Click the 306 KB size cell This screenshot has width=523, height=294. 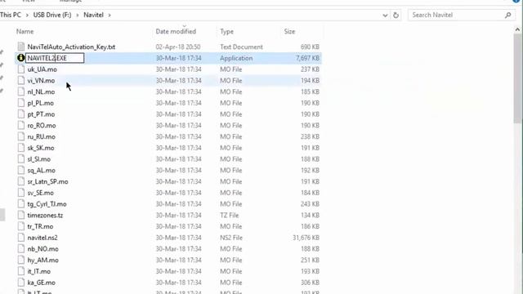pyautogui.click(x=310, y=283)
